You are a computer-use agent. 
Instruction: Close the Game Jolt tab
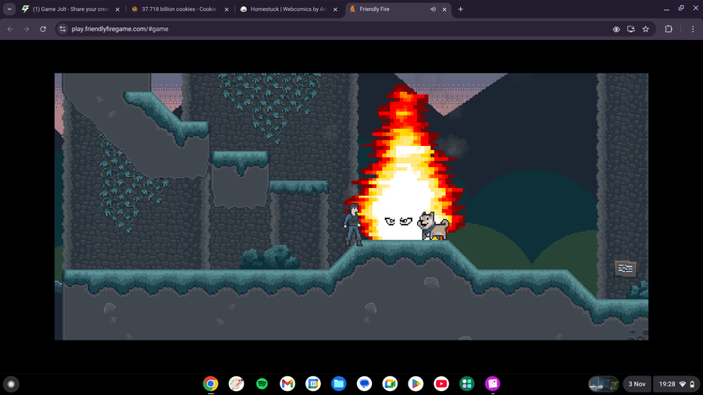pyautogui.click(x=117, y=9)
